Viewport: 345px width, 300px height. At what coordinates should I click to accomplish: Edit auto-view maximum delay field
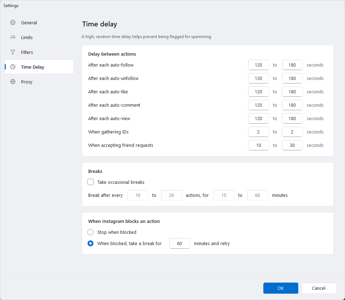tap(292, 118)
